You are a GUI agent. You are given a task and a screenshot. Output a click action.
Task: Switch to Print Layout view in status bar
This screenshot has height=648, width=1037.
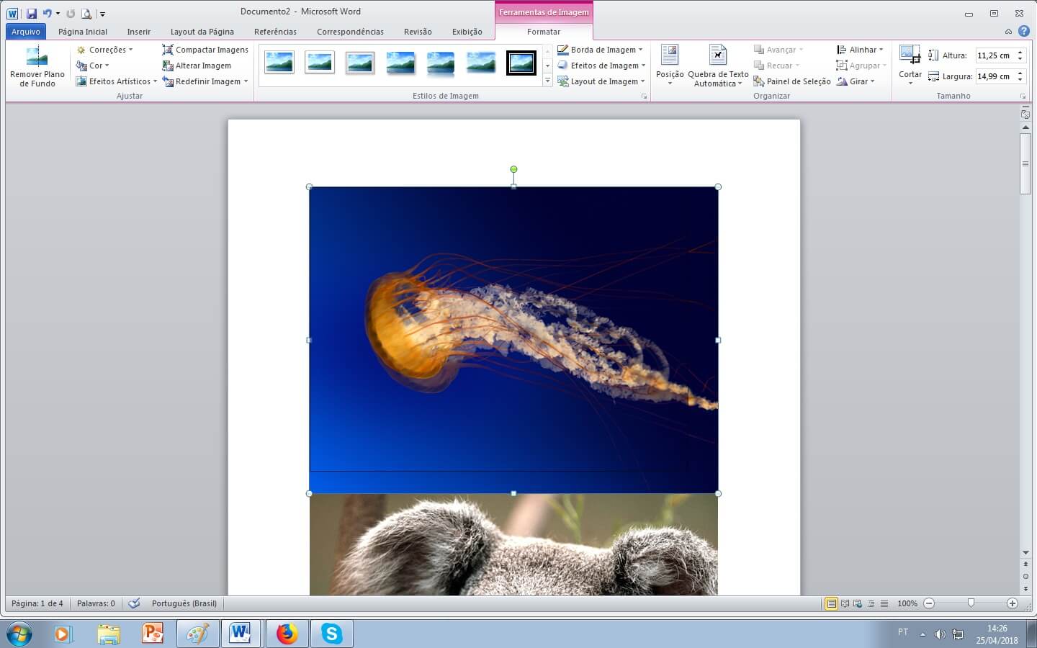click(x=831, y=603)
